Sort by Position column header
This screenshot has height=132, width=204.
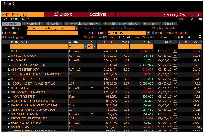pos(110,42)
